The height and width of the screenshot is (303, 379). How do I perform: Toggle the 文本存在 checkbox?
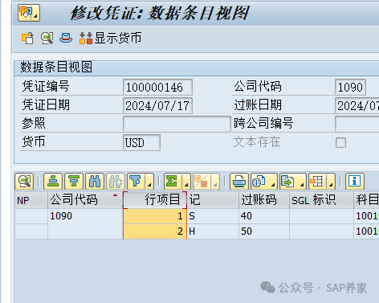point(340,142)
